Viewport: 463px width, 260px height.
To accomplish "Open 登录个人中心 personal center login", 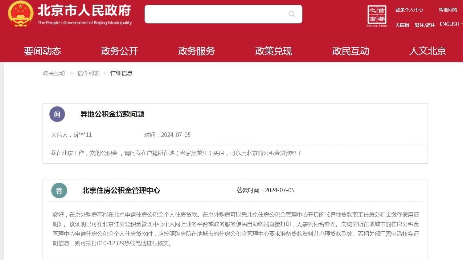I will [409, 10].
